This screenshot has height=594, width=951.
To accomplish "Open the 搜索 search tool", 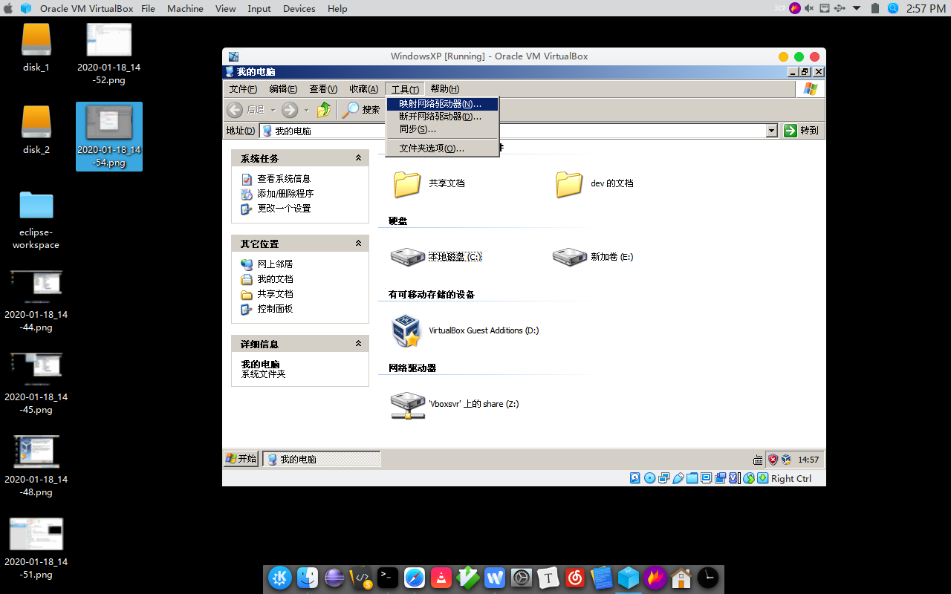I will (362, 110).
